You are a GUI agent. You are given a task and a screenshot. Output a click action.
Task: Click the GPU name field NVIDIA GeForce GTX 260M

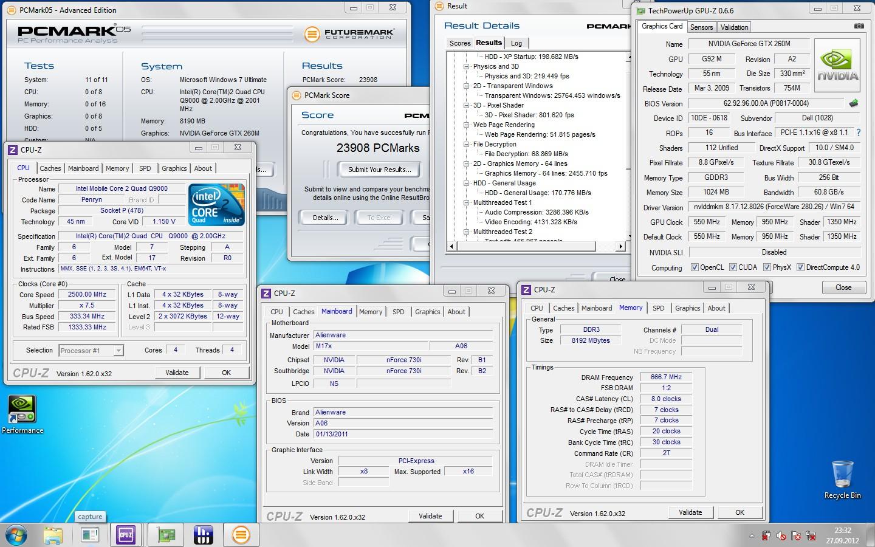749,44
